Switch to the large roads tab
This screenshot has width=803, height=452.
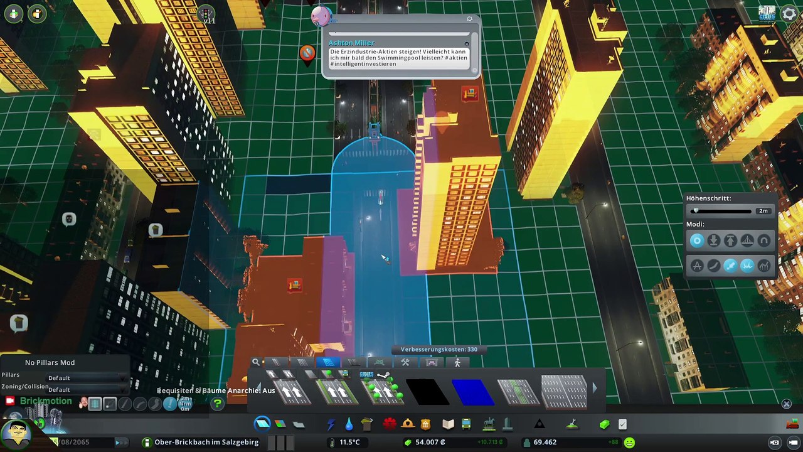click(327, 362)
